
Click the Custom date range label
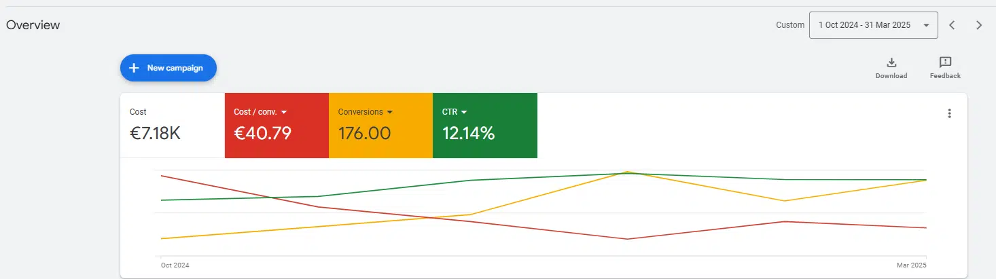tap(789, 25)
